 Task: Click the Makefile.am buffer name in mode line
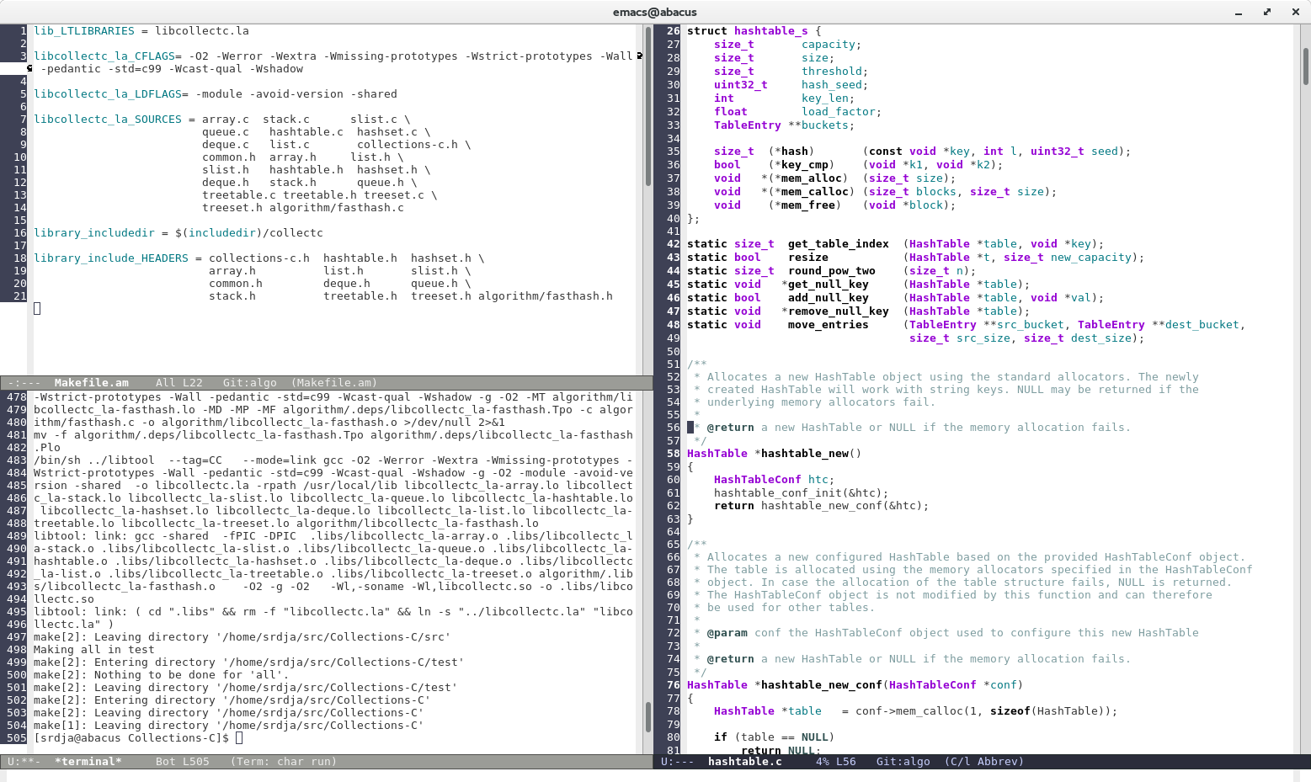pyautogui.click(x=91, y=382)
